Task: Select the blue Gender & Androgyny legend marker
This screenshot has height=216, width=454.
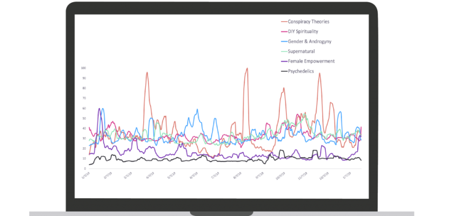Action: (x=284, y=41)
